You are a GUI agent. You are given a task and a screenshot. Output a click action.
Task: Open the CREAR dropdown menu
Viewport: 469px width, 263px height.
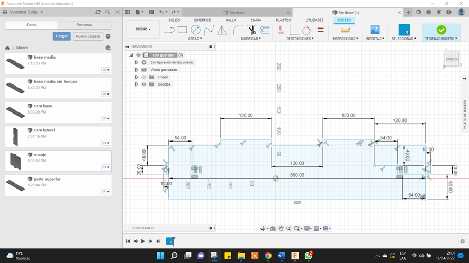[195, 39]
